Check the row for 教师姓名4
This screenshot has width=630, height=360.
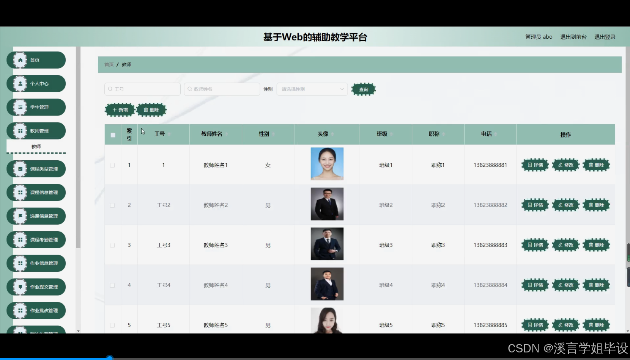(x=112, y=285)
